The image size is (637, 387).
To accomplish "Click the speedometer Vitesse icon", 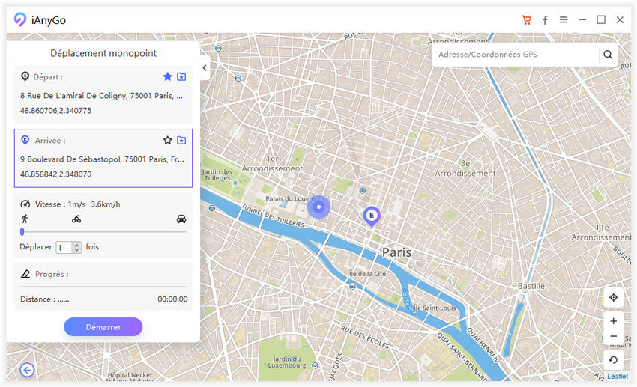I will click(x=25, y=204).
